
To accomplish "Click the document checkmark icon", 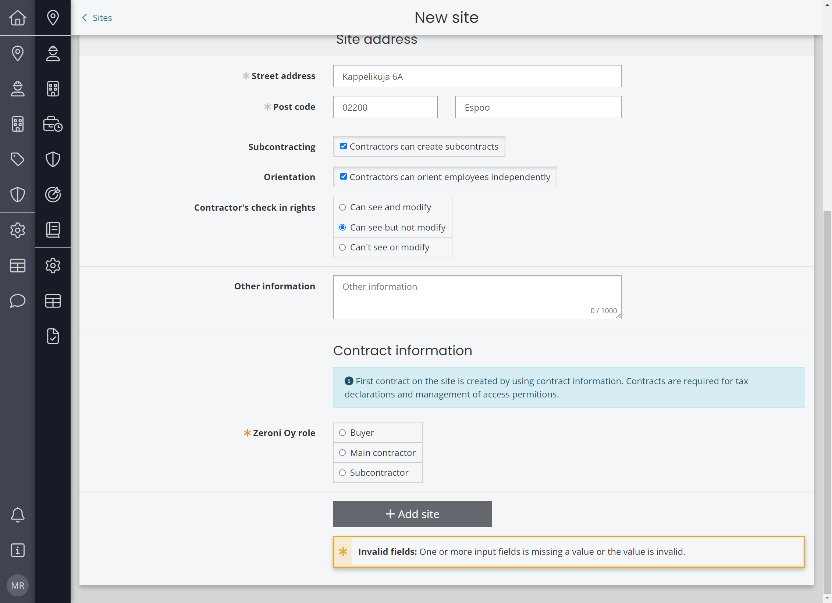I will (53, 336).
